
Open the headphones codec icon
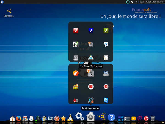76,44
